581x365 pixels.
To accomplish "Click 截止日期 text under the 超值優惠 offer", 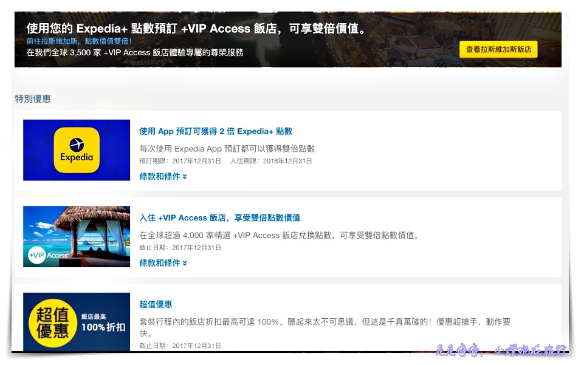I will coord(180,346).
